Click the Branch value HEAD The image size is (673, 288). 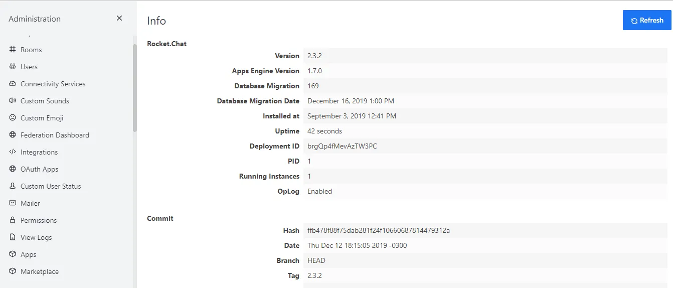[x=316, y=260]
